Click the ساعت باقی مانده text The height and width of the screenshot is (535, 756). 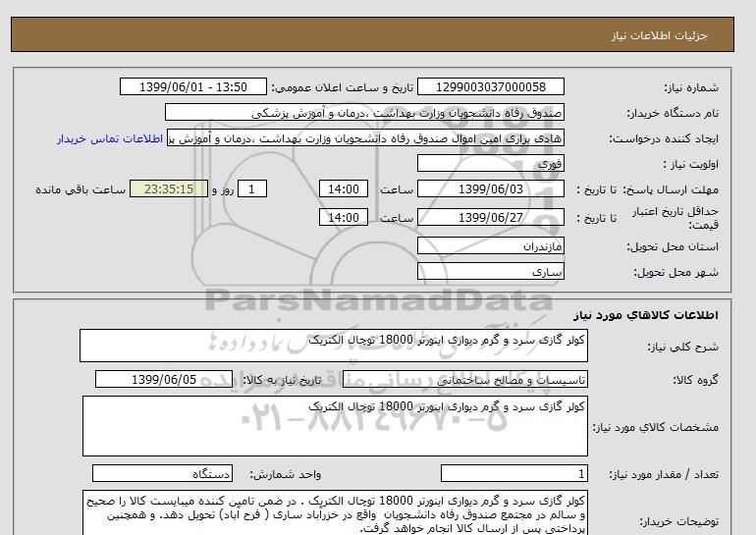click(x=81, y=189)
